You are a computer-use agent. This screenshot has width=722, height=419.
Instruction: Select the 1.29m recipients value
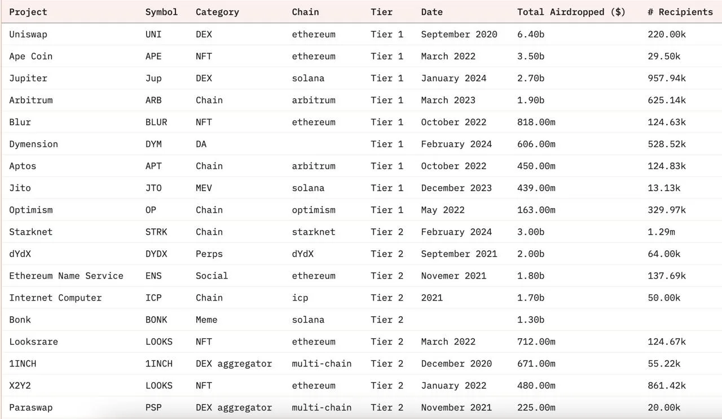pos(661,232)
